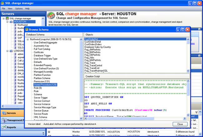Screen dimensions: 203x137
Task: Click the Northwind database under HOUSTON
Action: 22,25
